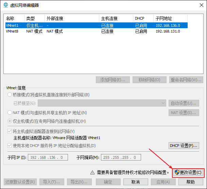This screenshot has width=207, height=189.
Task: Click the 确定 button
Action: [108, 182]
